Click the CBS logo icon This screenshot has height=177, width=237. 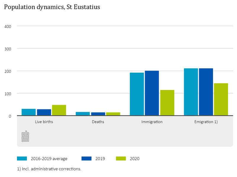pyautogui.click(x=25, y=136)
